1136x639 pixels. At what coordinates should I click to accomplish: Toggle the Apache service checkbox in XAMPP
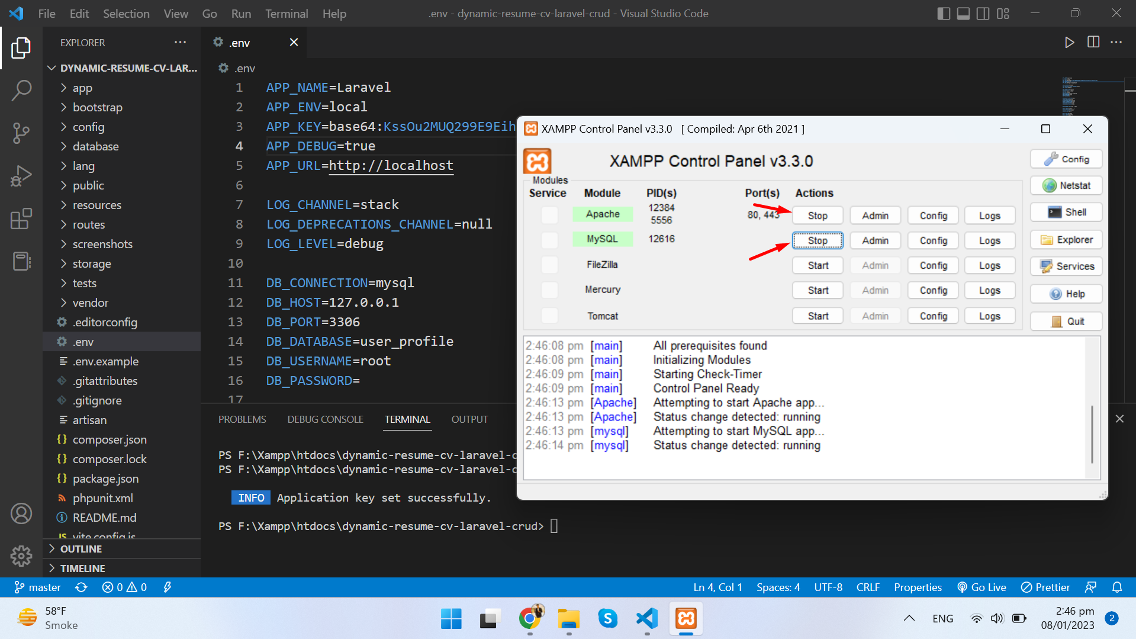(x=549, y=214)
